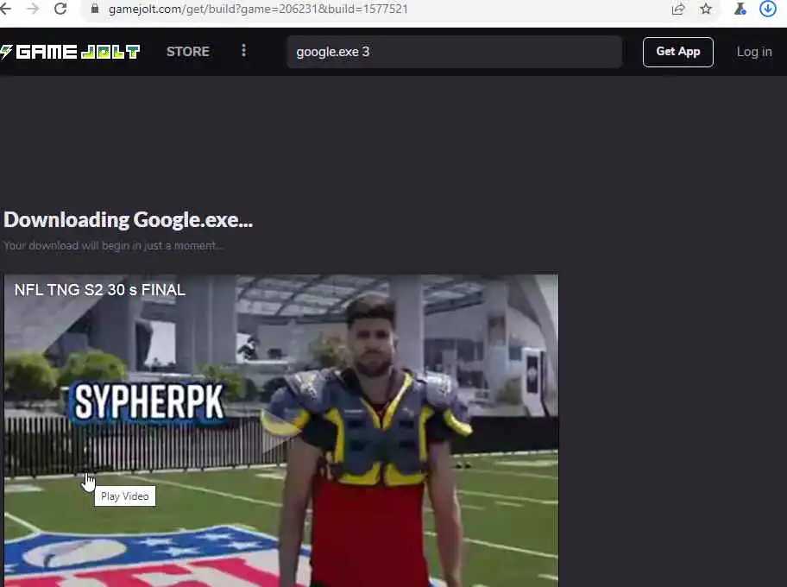Click the NFL TNG S2 30 s FINAL title
The height and width of the screenshot is (587, 787).
100,290
